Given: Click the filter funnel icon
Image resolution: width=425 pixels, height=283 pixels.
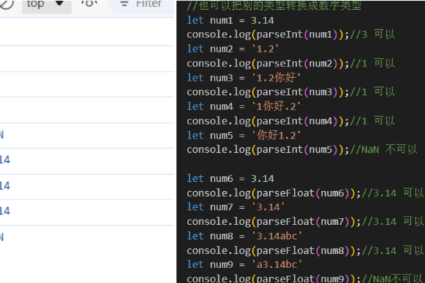Looking at the screenshot, I should (124, 4).
